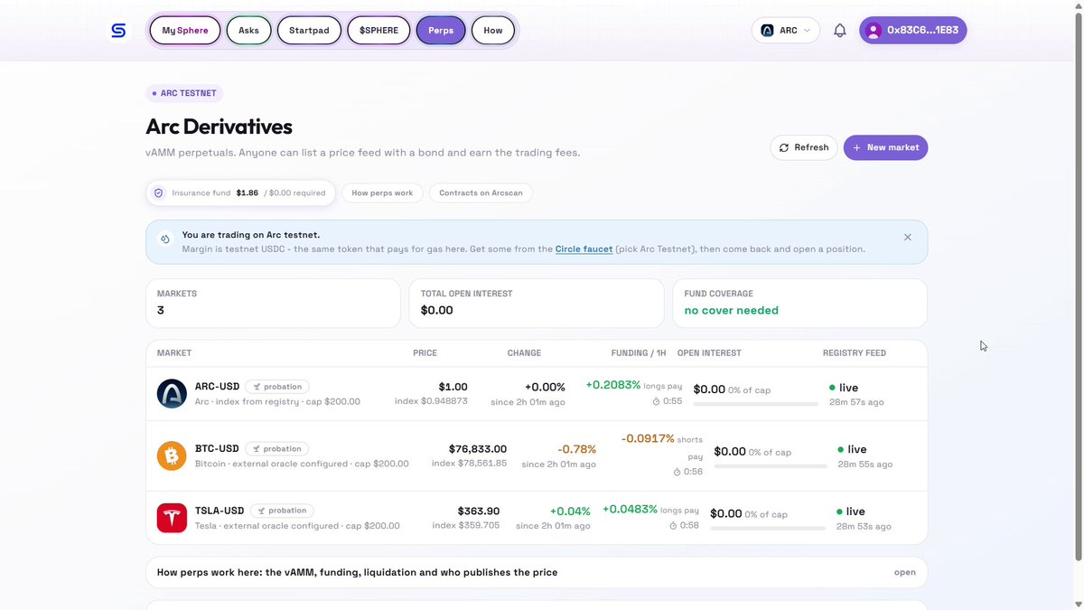Open wallet menu 0x83C6...1E83
The width and height of the screenshot is (1084, 610).
(913, 31)
